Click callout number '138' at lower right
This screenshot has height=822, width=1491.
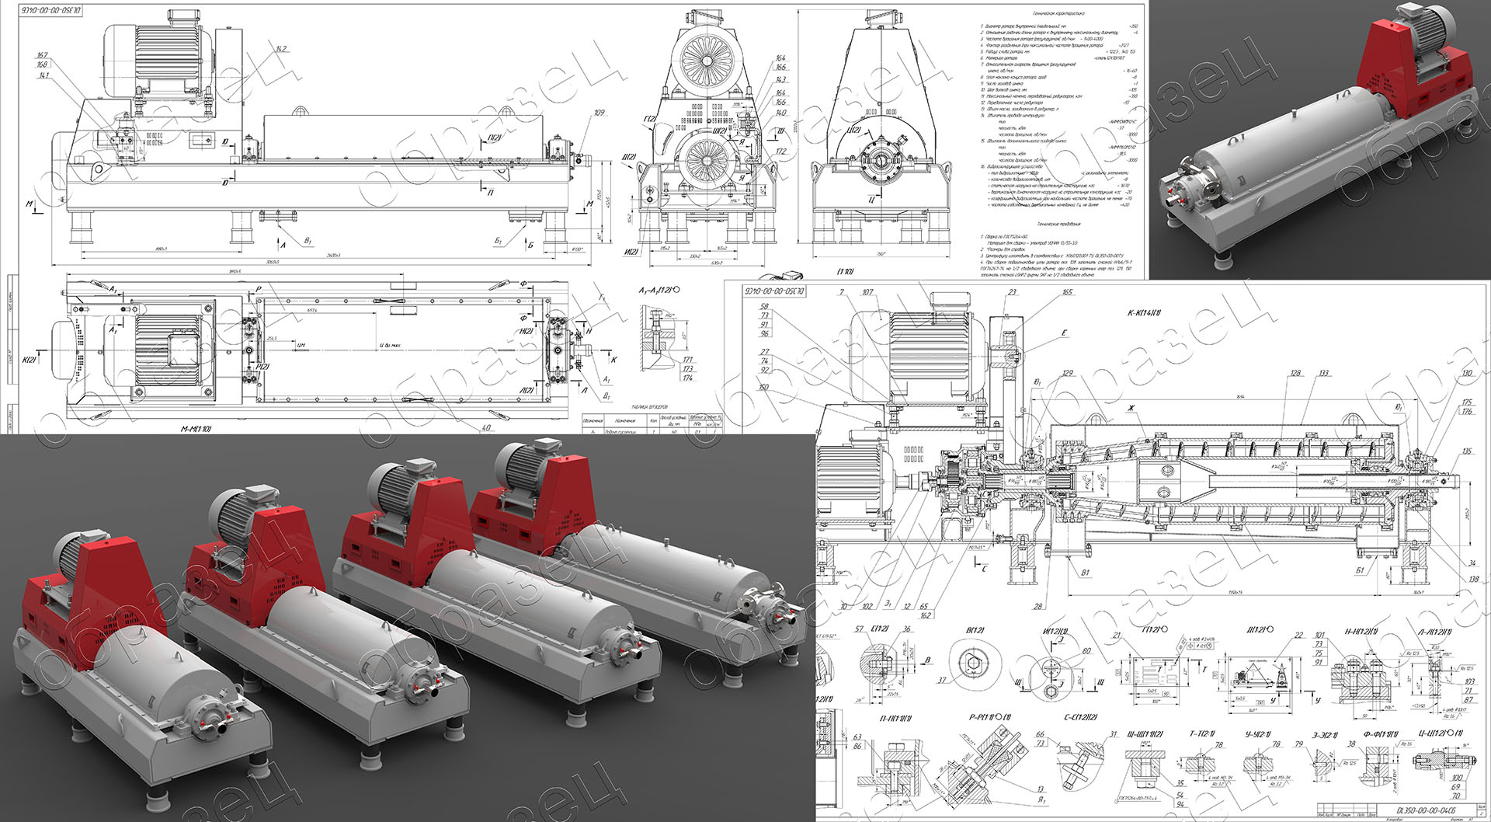tap(1473, 579)
